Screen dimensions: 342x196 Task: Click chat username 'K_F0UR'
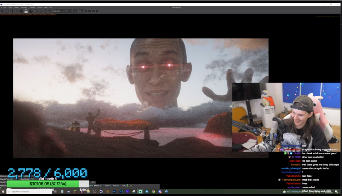click(x=296, y=157)
